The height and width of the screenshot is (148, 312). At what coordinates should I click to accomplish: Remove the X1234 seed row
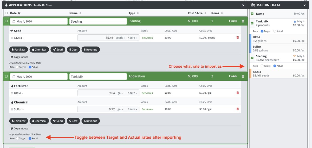point(237,38)
